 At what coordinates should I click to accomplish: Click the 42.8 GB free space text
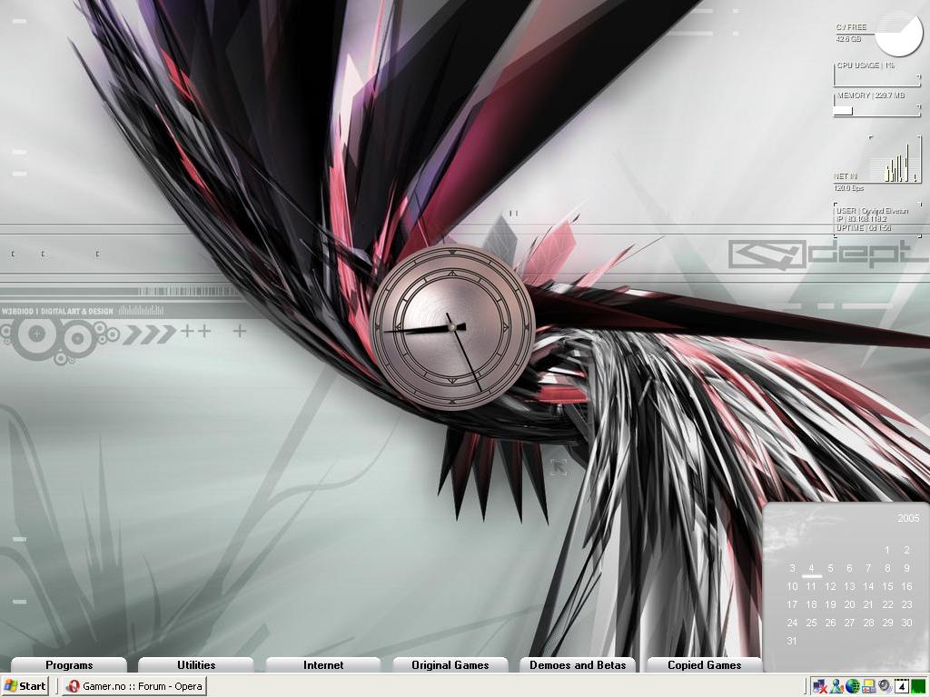(x=849, y=38)
